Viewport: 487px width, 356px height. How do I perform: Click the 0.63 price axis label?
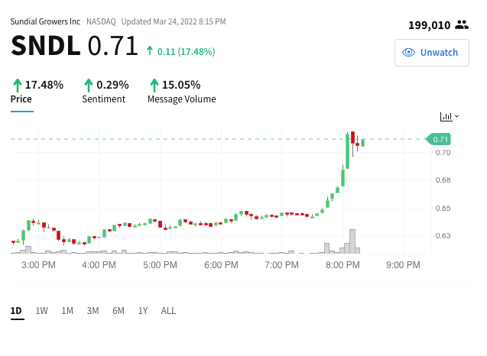click(443, 236)
